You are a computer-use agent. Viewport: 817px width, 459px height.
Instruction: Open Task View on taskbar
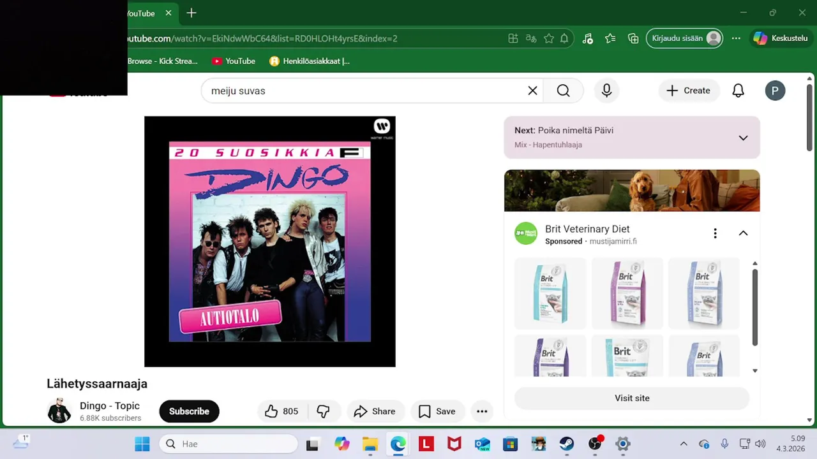pos(312,444)
